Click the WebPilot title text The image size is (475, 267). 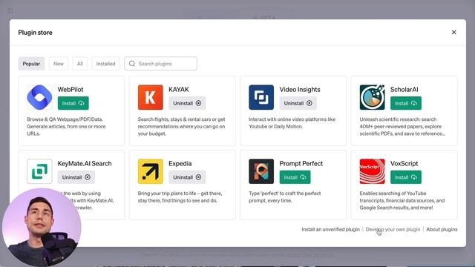point(71,90)
